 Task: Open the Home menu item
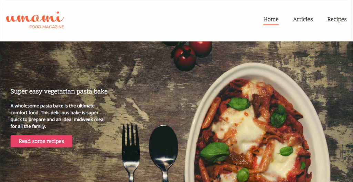click(271, 19)
